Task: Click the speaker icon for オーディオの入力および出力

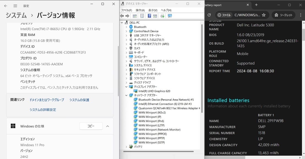Action: pos(131,40)
